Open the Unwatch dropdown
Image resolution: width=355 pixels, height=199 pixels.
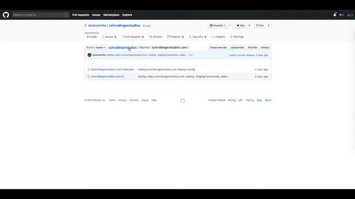pos(217,25)
